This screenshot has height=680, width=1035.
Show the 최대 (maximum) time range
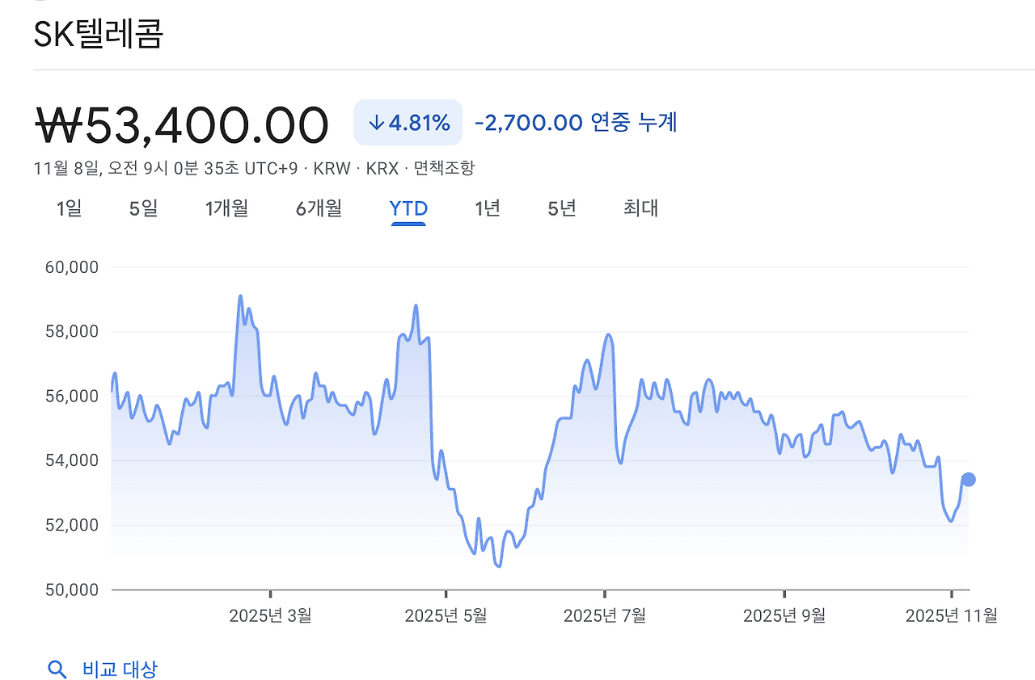point(640,208)
